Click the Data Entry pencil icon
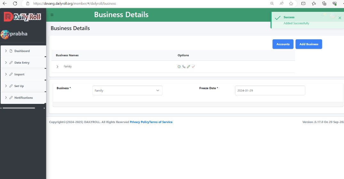Screen dimensions: 344x179 click(x=11, y=63)
